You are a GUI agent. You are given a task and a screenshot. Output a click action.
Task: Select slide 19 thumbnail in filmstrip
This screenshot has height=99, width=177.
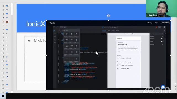pyautogui.click(x=7, y=77)
